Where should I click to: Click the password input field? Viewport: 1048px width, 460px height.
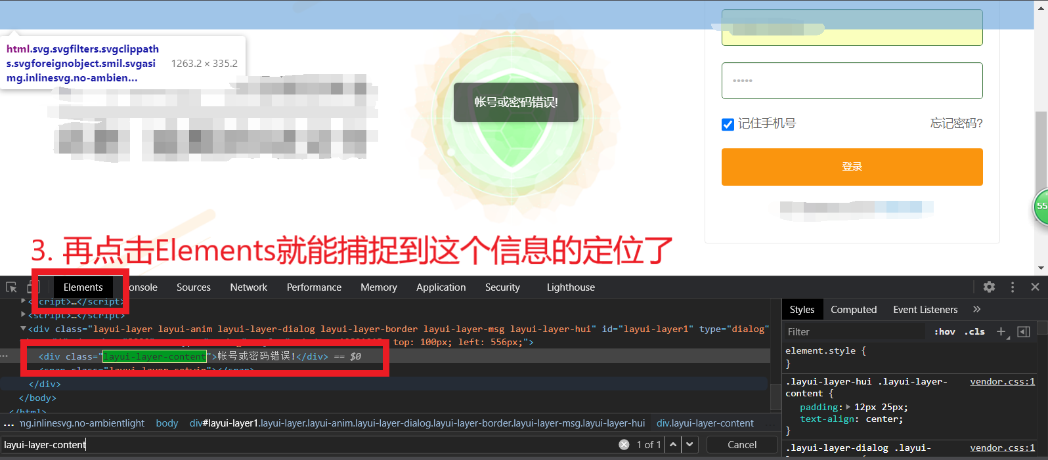(852, 81)
